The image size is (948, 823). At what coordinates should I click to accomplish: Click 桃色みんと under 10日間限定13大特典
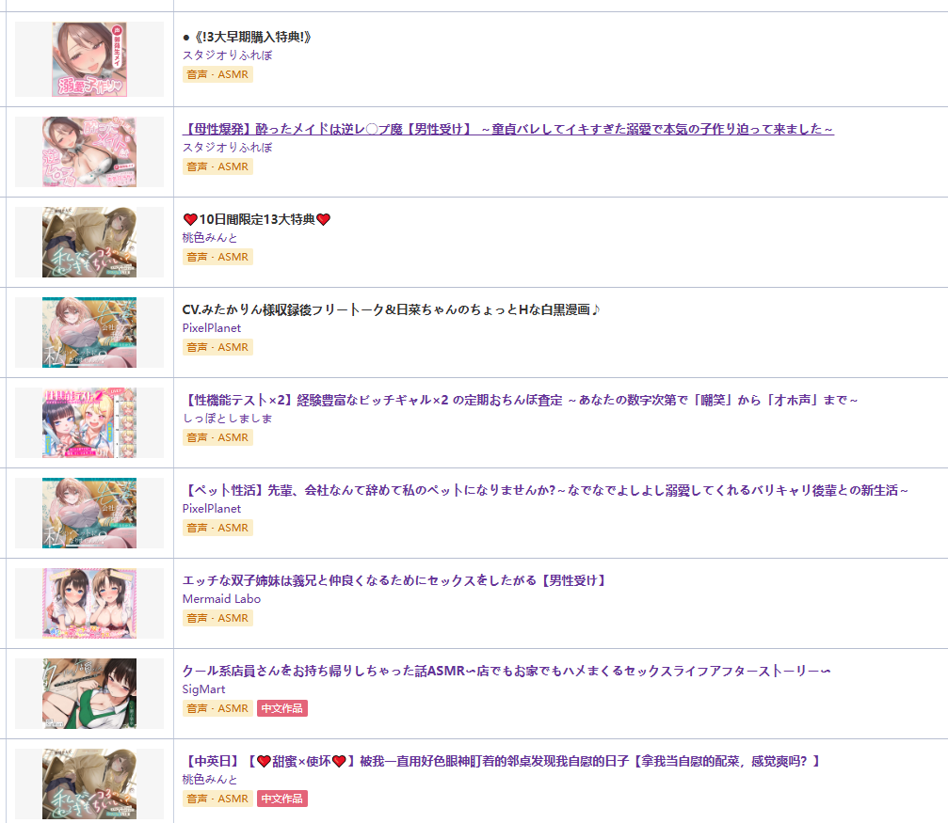pos(210,237)
